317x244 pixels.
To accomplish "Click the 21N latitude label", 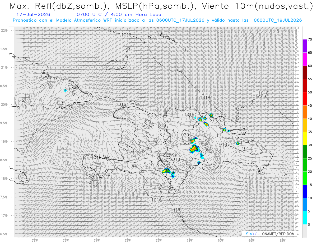I will [x=4, y=67].
